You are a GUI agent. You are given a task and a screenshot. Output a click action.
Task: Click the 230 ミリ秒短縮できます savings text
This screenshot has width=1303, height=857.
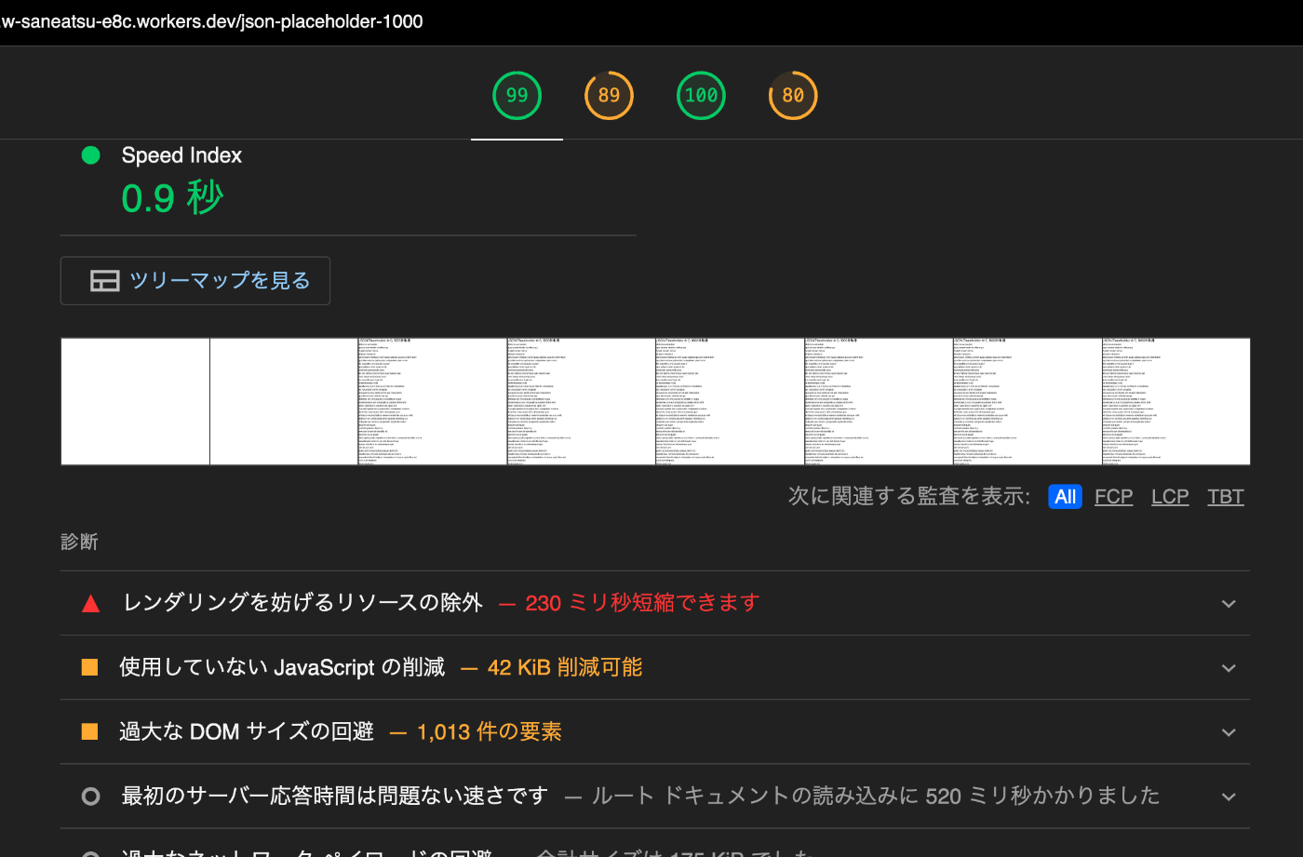click(x=642, y=603)
